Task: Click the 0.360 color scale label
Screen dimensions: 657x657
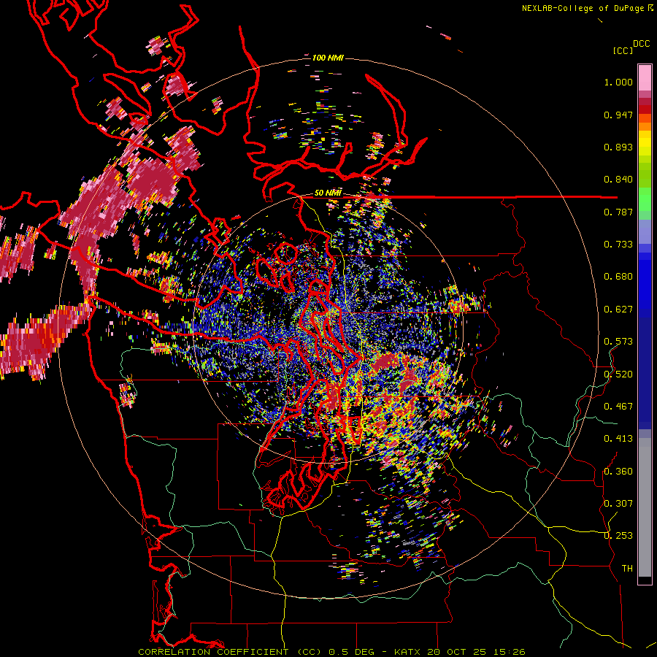Action: click(x=618, y=472)
